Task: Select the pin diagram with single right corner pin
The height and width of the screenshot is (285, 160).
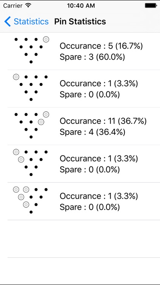Action: [x=31, y=51]
